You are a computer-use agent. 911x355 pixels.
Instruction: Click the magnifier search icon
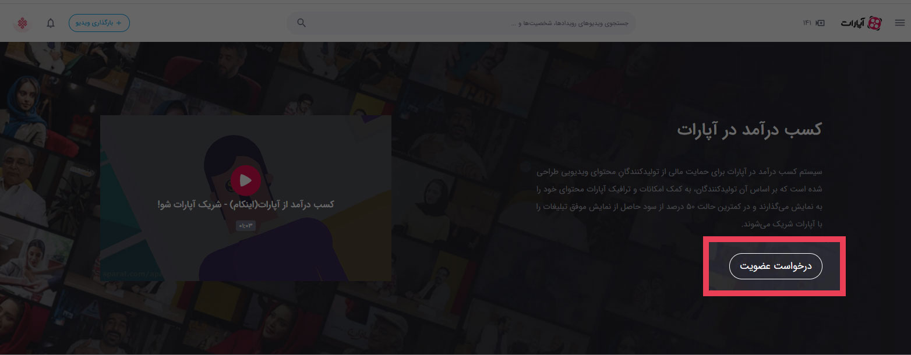click(301, 23)
